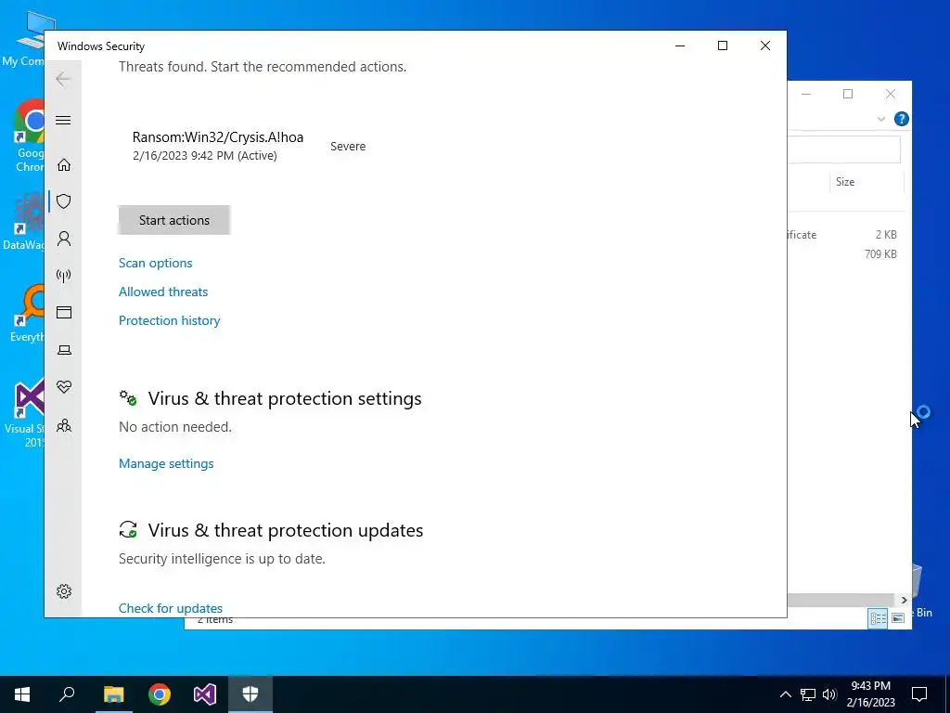This screenshot has height=713, width=950.
Task: Show hidden system tray icons
Action: pyautogui.click(x=785, y=694)
